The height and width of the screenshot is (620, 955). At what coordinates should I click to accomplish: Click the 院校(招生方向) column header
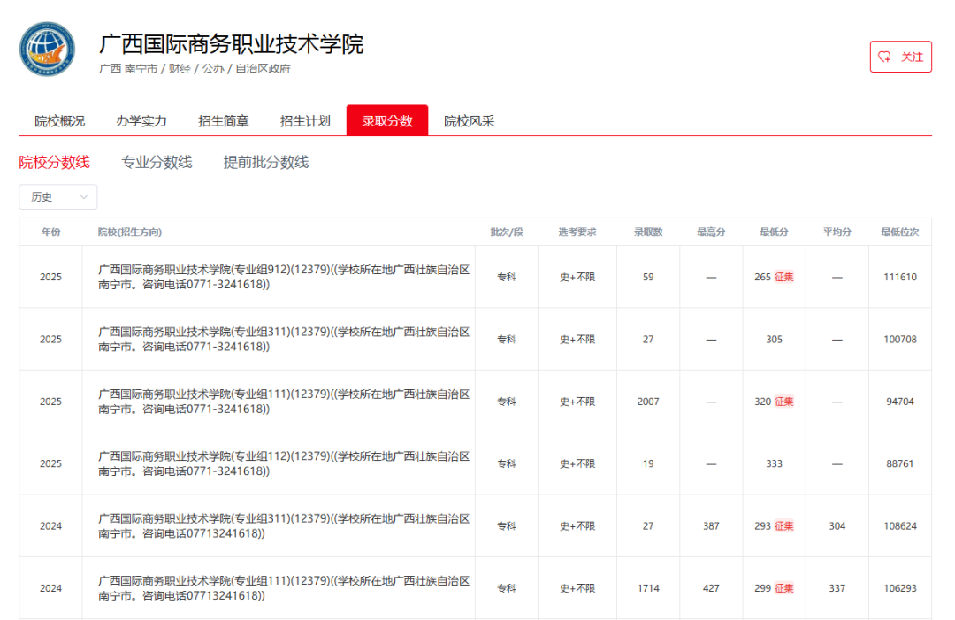pos(130,232)
